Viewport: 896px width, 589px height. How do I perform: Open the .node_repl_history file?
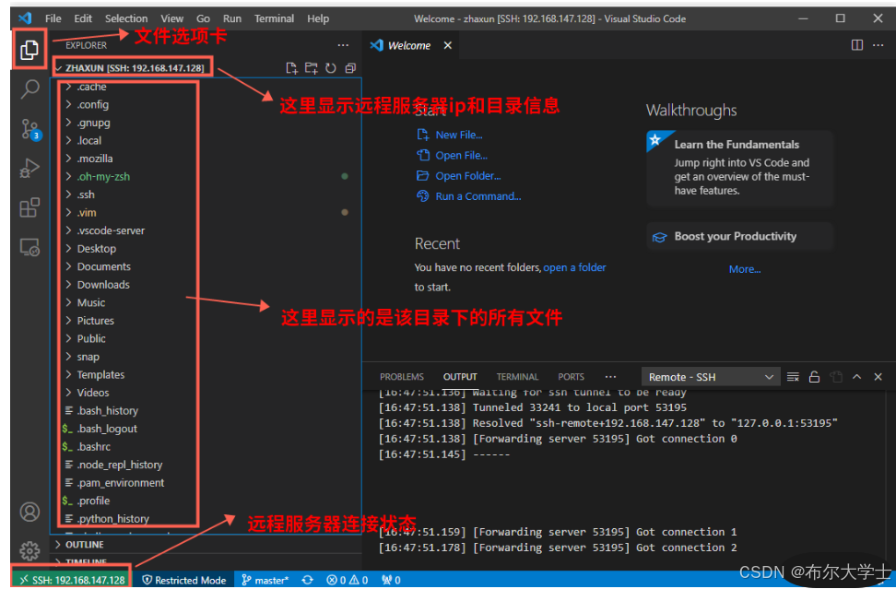[x=120, y=465]
